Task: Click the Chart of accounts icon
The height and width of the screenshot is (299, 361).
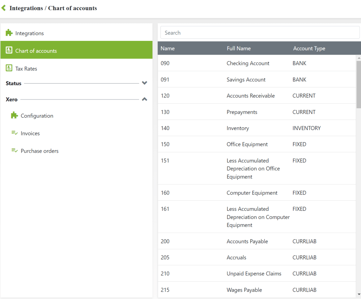Action: [x=9, y=50]
